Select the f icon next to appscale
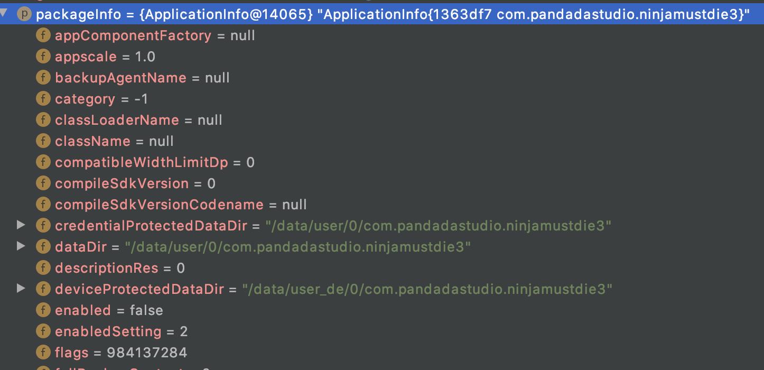 click(43, 56)
